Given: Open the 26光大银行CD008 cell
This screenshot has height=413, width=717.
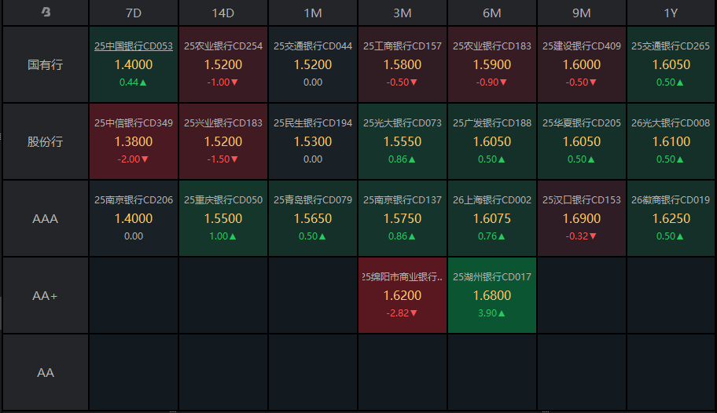Looking at the screenshot, I should pos(671,141).
